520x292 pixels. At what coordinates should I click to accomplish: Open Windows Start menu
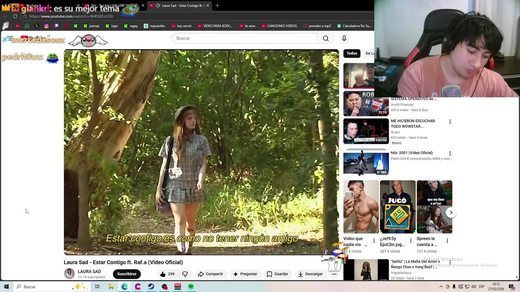[6, 287]
